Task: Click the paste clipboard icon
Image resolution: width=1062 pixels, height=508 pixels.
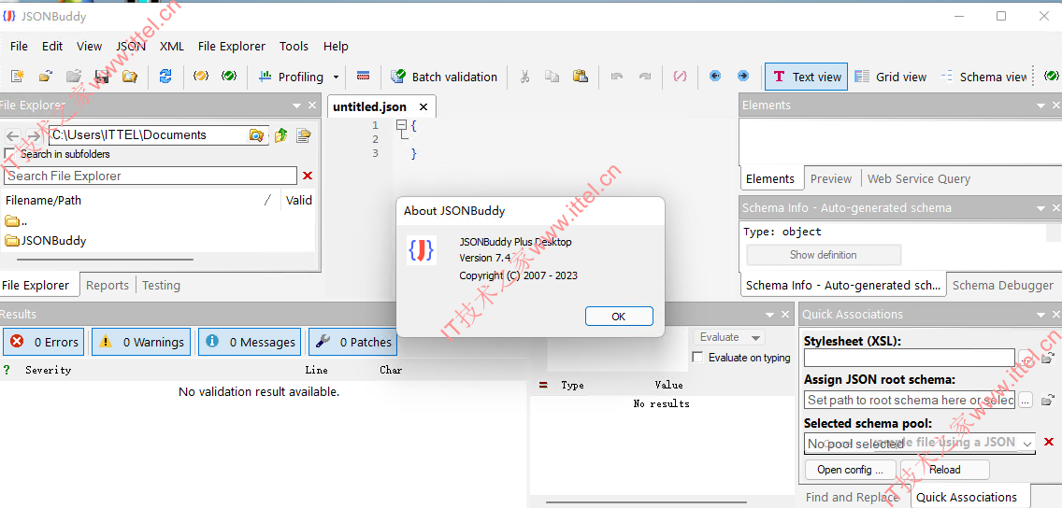Action: tap(580, 77)
